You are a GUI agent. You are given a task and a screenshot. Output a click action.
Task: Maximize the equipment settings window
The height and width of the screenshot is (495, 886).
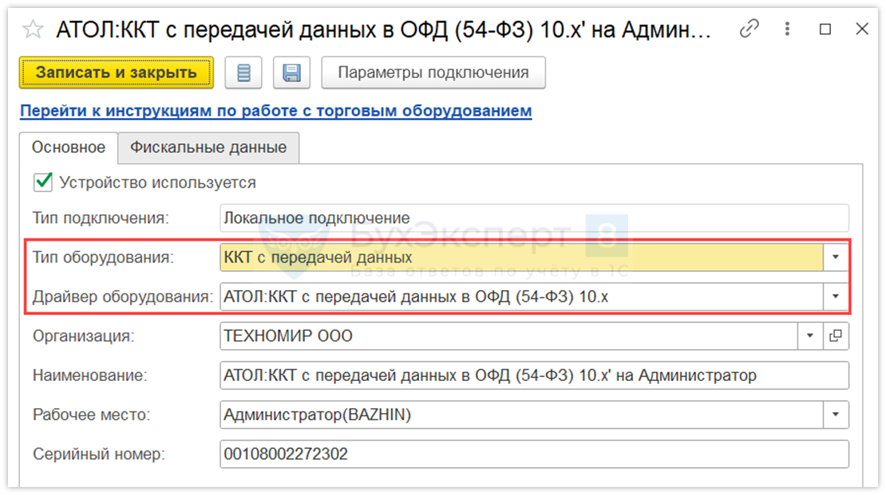825,29
